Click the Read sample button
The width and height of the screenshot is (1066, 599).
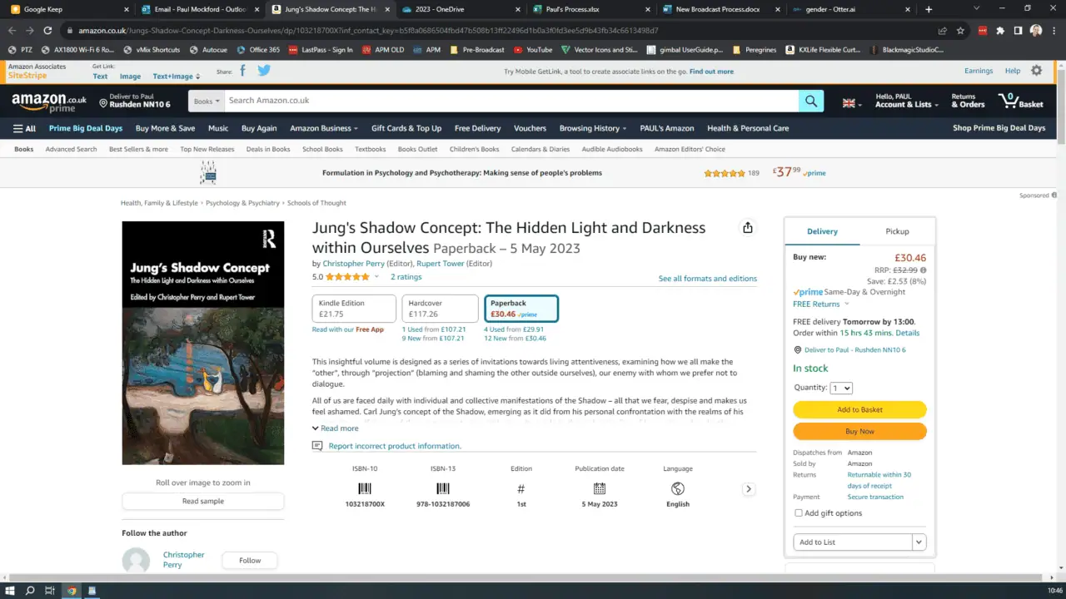pos(203,501)
